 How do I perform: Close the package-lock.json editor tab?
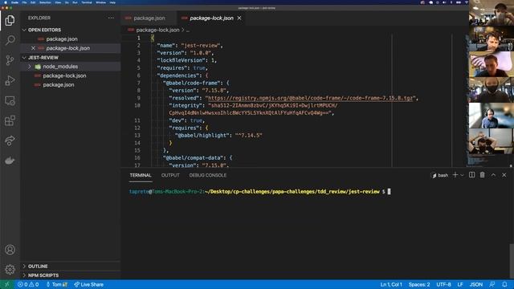(239, 18)
